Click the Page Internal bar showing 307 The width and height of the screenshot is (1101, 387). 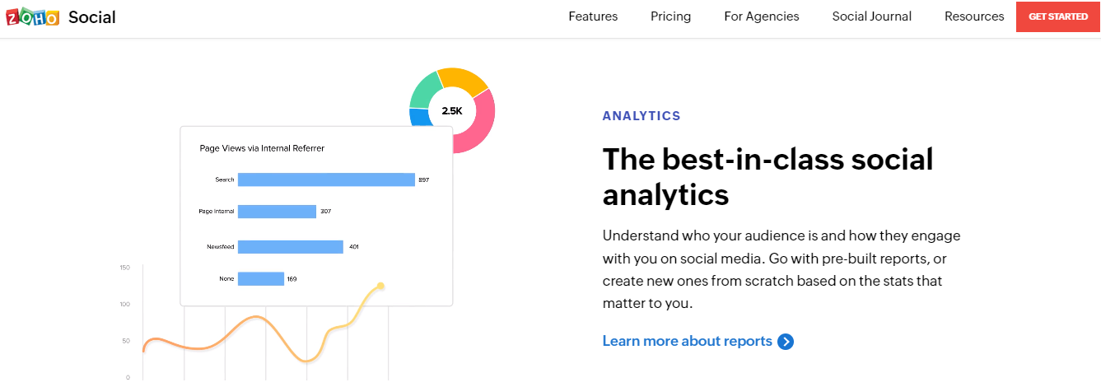tap(277, 212)
